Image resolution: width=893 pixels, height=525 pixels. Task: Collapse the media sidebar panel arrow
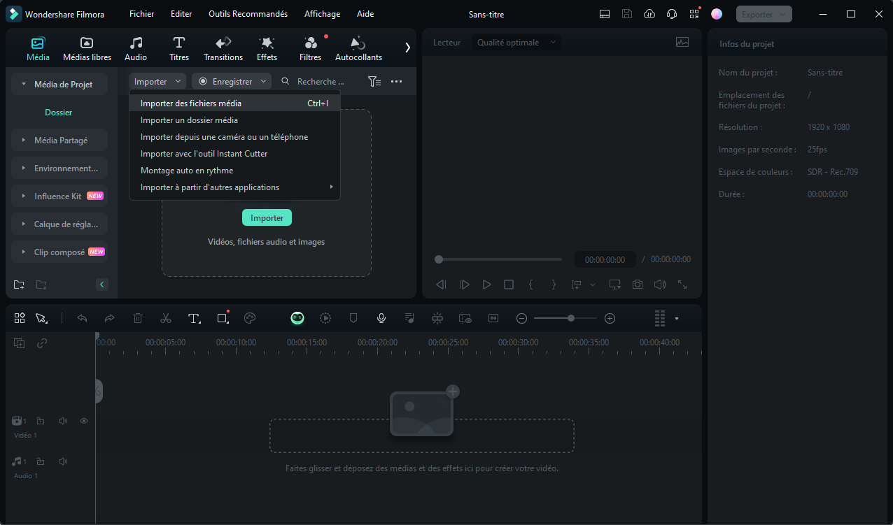102,285
